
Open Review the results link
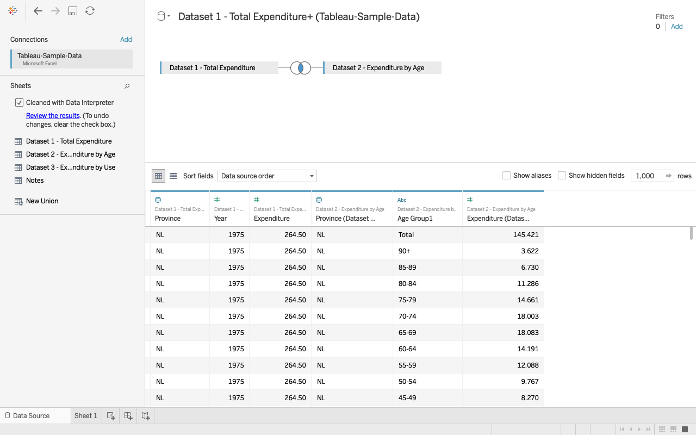(x=53, y=116)
